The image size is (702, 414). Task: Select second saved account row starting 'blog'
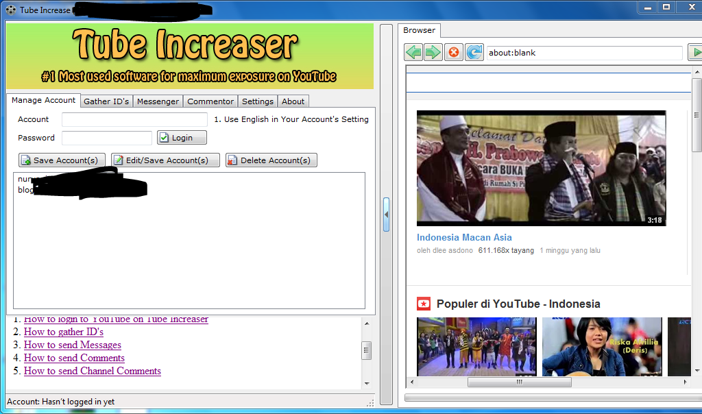[x=189, y=190]
